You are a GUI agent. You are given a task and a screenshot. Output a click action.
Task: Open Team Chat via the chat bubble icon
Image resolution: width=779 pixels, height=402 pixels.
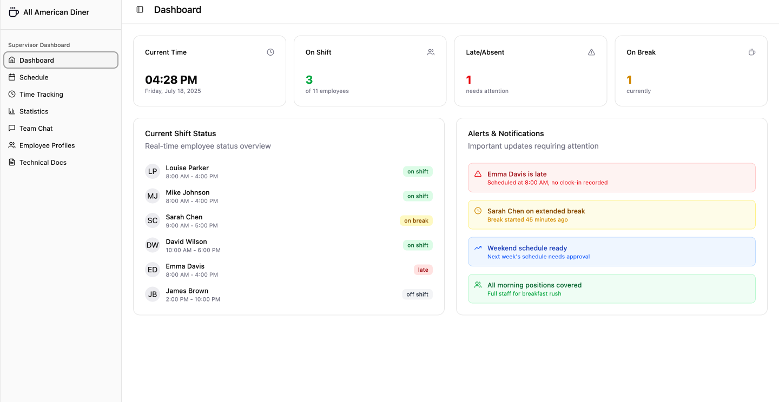(12, 128)
